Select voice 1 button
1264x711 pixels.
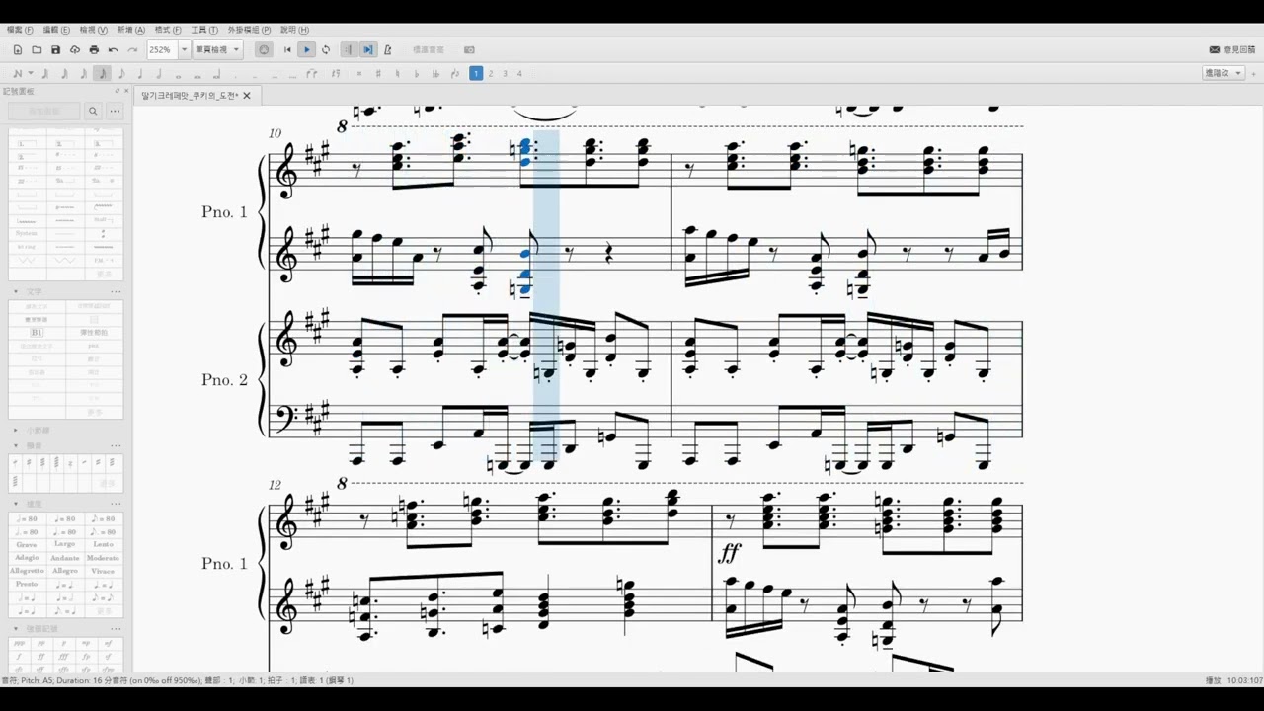point(475,73)
